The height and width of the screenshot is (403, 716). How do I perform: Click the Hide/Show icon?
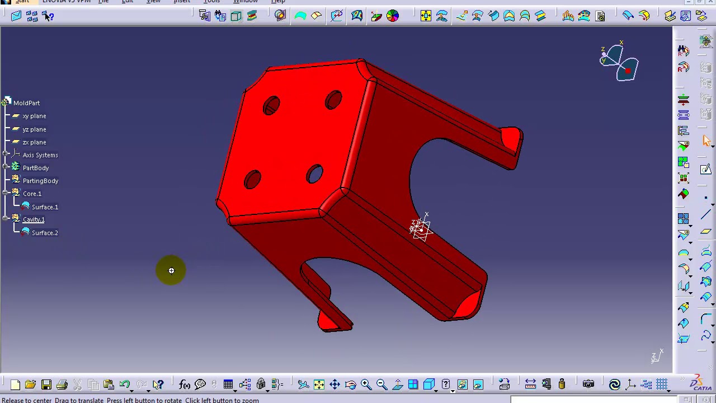462,385
